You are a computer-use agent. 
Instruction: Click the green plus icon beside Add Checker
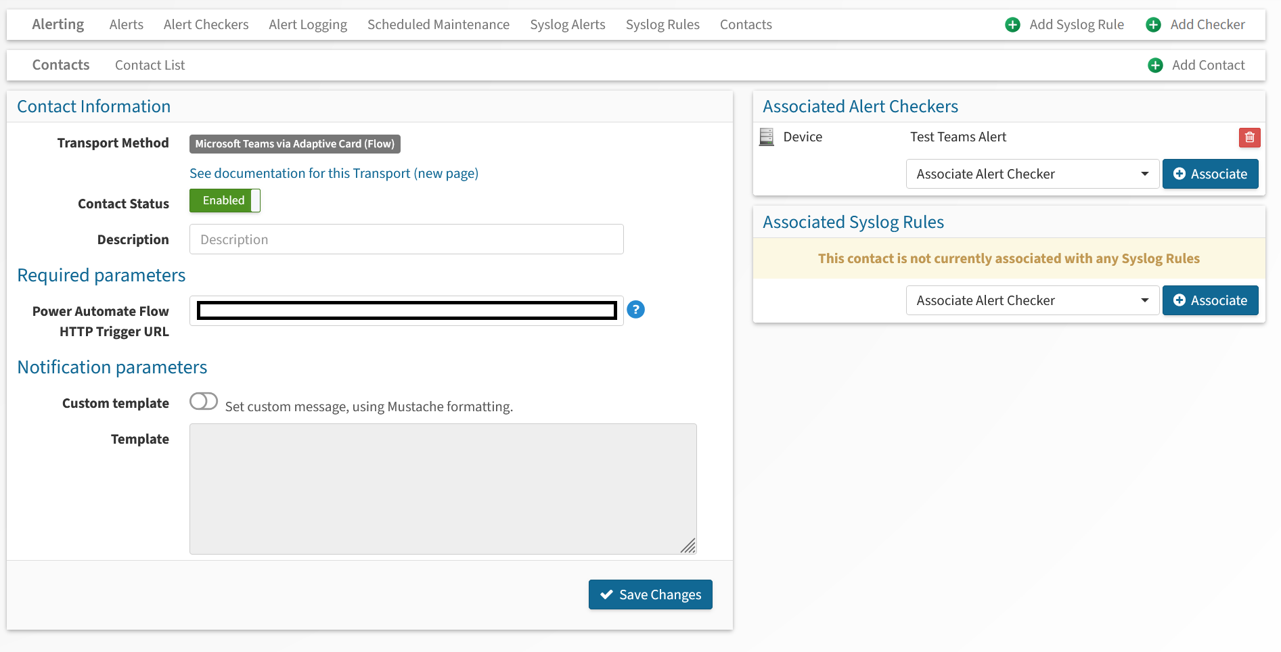pos(1153,25)
